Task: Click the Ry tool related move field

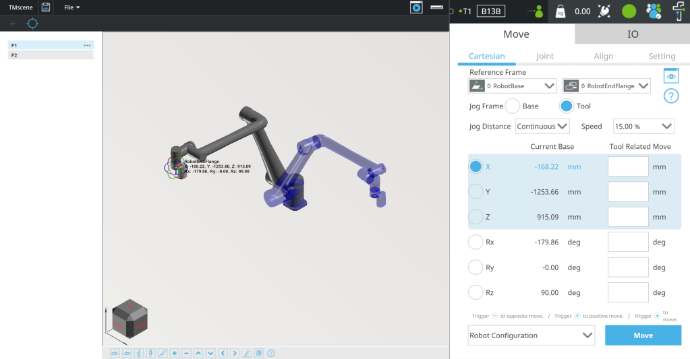Action: 628,267
